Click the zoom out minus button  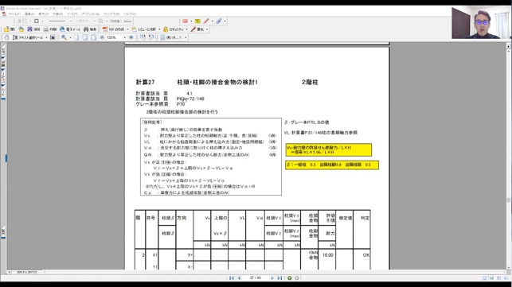(x=102, y=37)
